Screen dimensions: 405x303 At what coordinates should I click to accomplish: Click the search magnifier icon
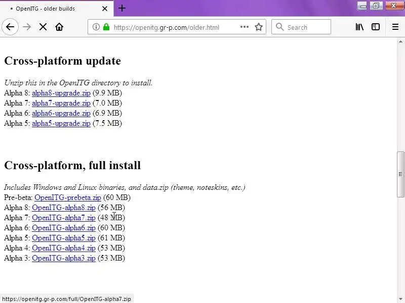[x=279, y=27]
